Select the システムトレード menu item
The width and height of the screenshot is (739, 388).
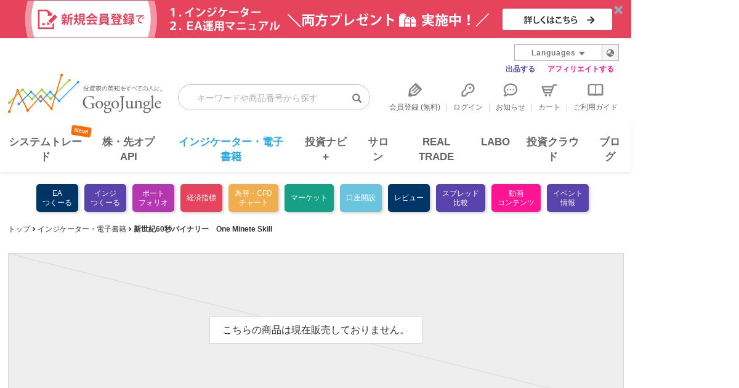pyautogui.click(x=45, y=149)
